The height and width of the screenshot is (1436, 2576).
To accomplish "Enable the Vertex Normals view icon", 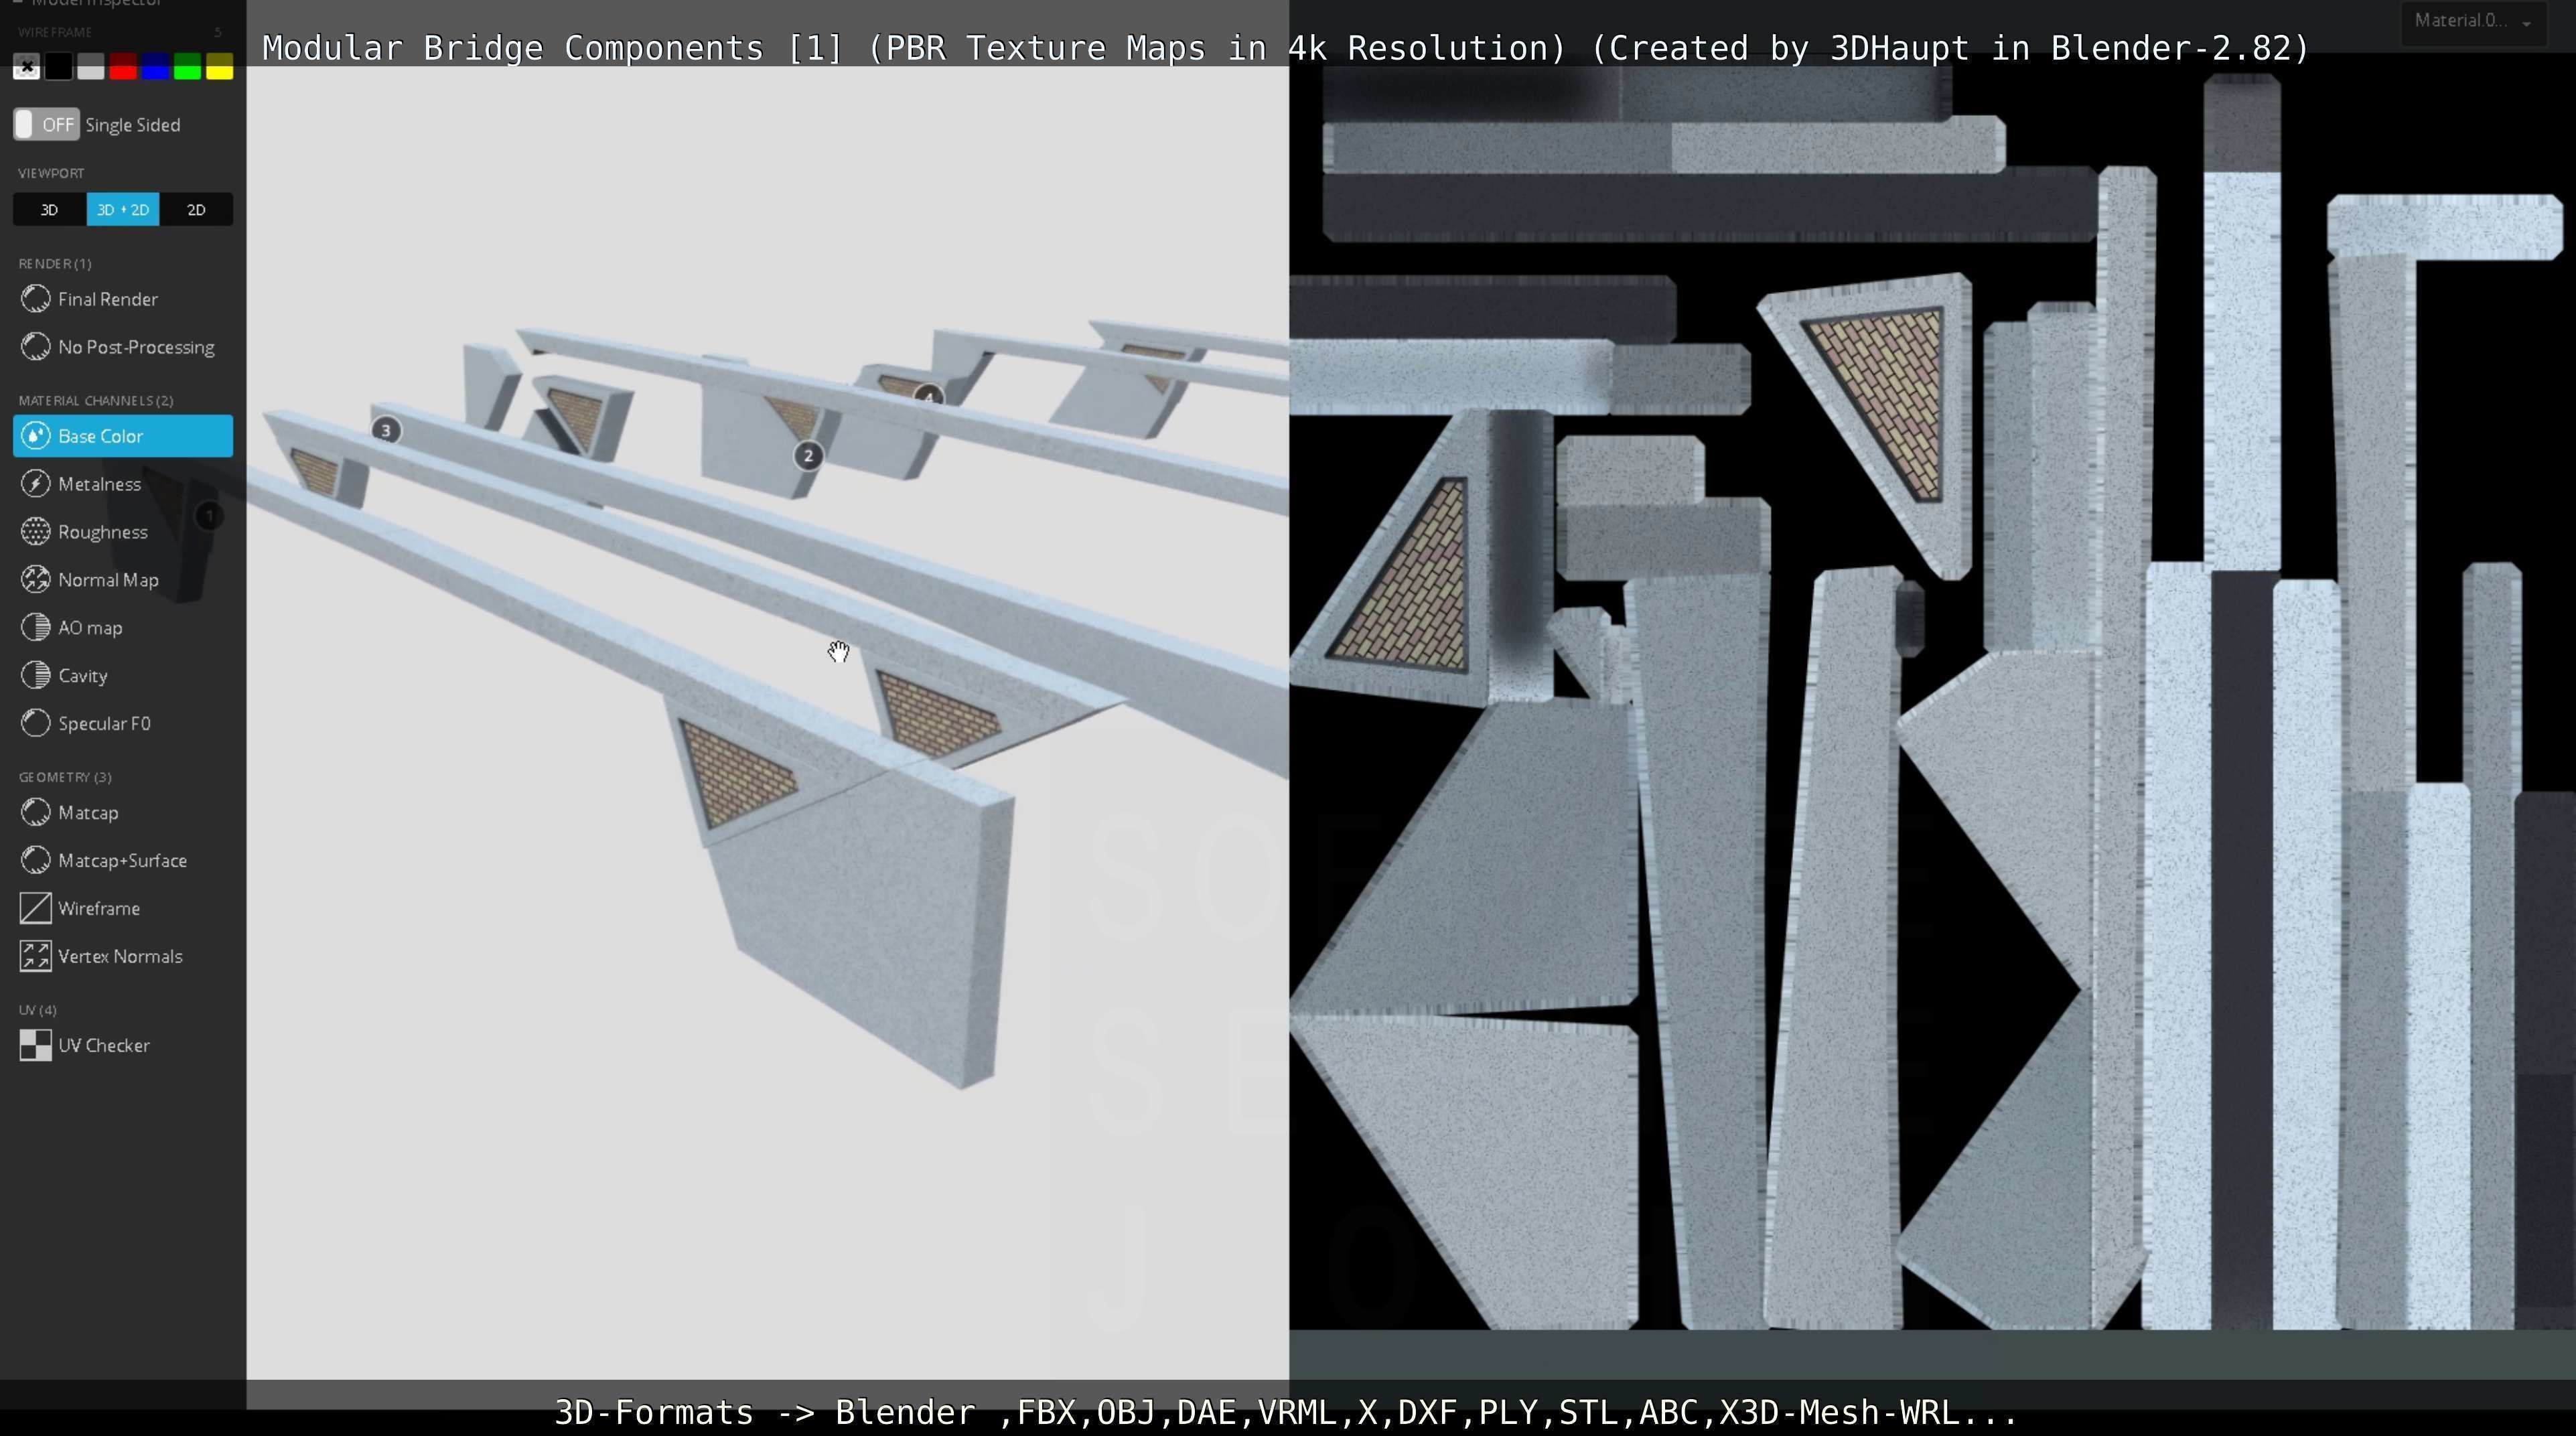I will 36,957.
